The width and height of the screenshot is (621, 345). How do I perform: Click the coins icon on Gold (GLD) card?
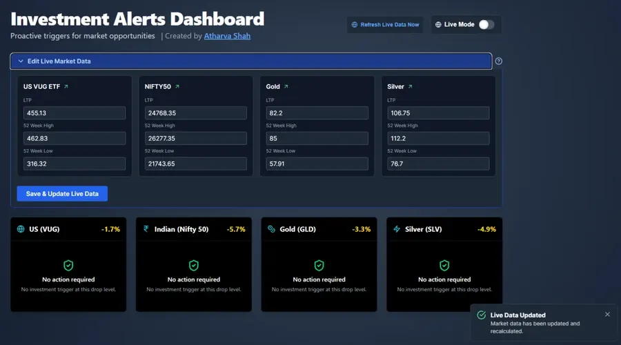[x=271, y=229]
